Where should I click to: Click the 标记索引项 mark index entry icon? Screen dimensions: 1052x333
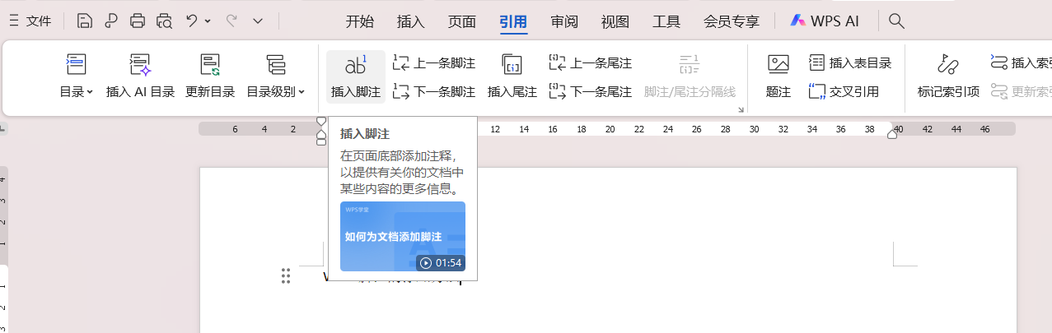click(x=947, y=65)
